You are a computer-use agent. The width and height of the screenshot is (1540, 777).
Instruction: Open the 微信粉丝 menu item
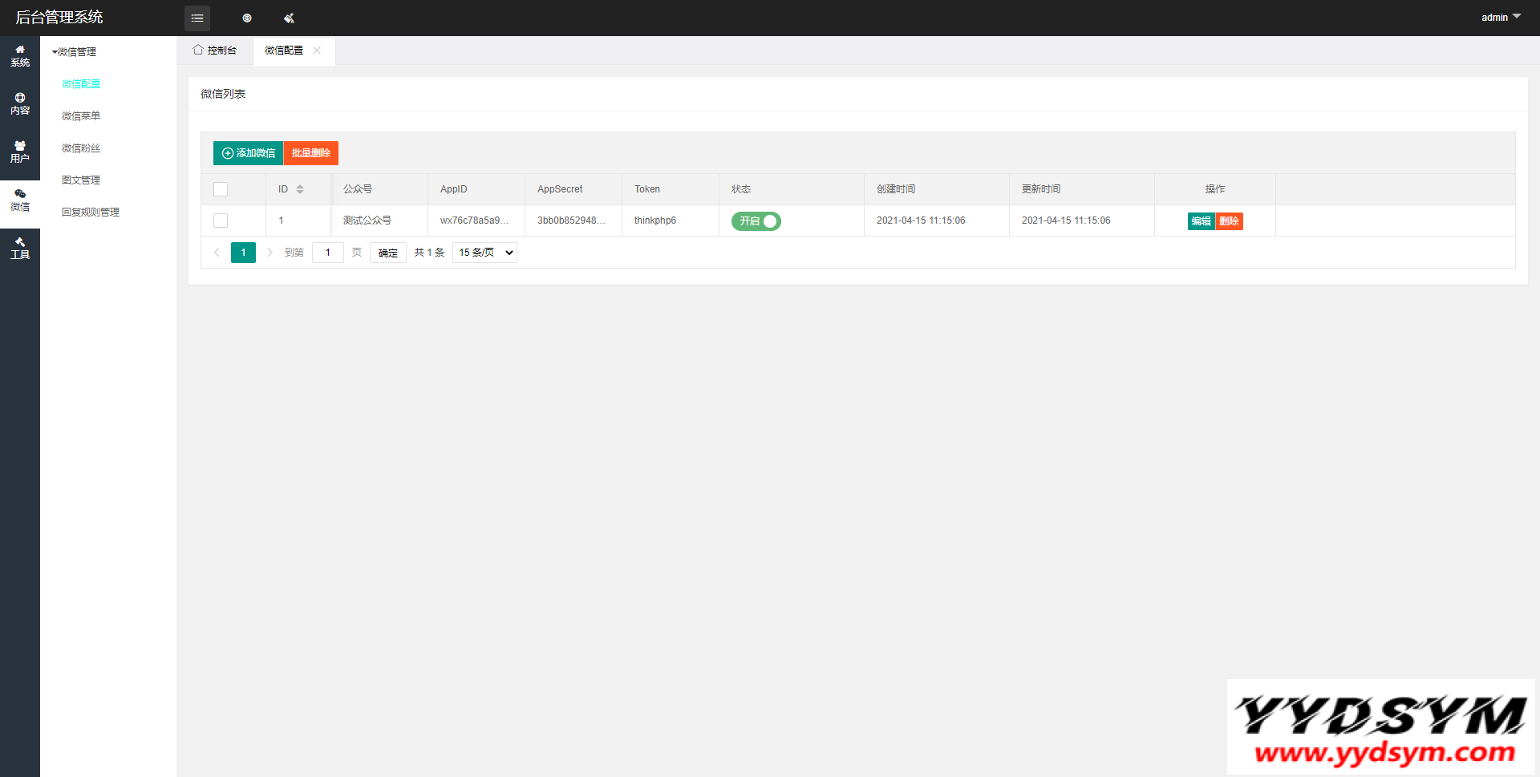[x=81, y=148]
